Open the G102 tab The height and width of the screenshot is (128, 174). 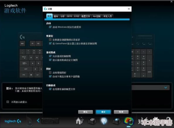(x=76, y=16)
